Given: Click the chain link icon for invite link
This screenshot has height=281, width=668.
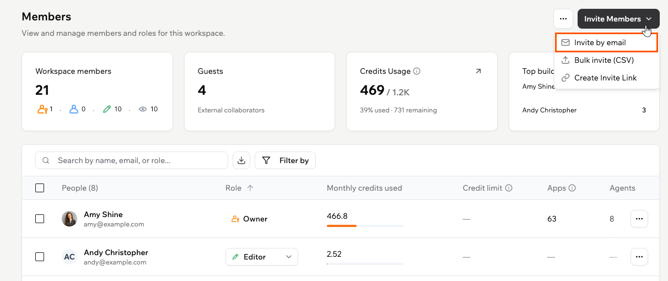Looking at the screenshot, I should [x=565, y=78].
